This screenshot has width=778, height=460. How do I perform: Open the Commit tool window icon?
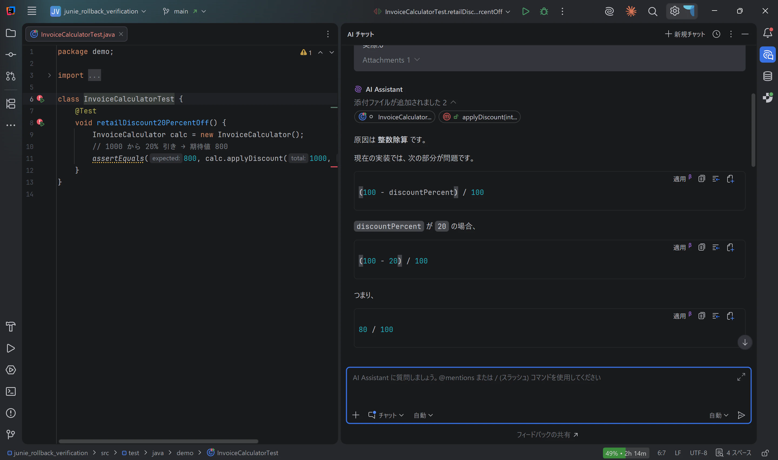tap(11, 55)
